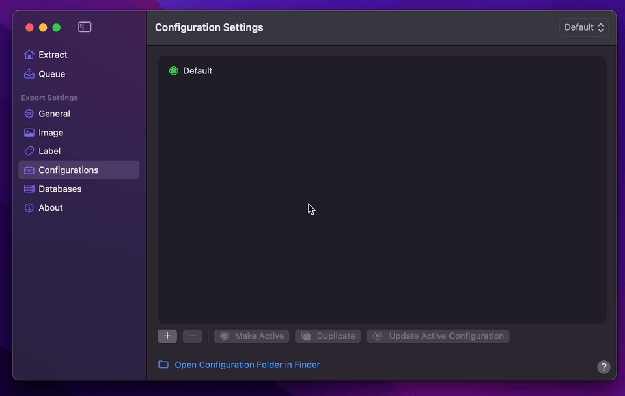Open help with the question mark button
The image size is (625, 396).
pyautogui.click(x=604, y=367)
